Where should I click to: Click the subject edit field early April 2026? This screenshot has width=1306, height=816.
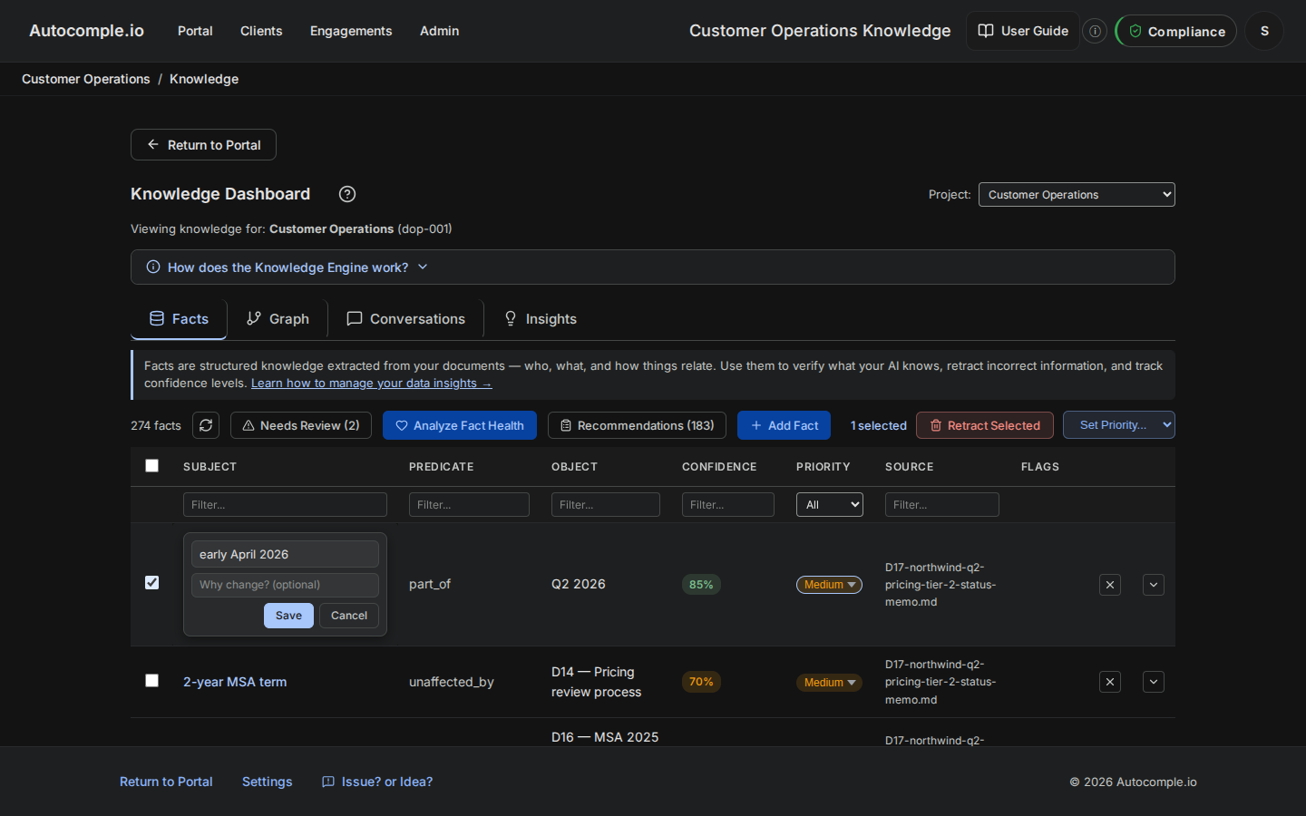[x=285, y=554]
